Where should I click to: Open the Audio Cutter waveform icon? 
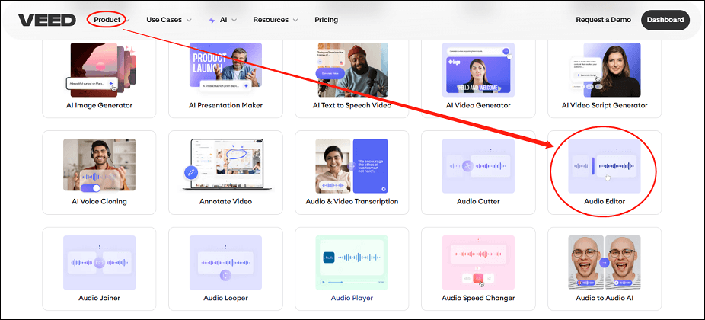[x=478, y=165]
